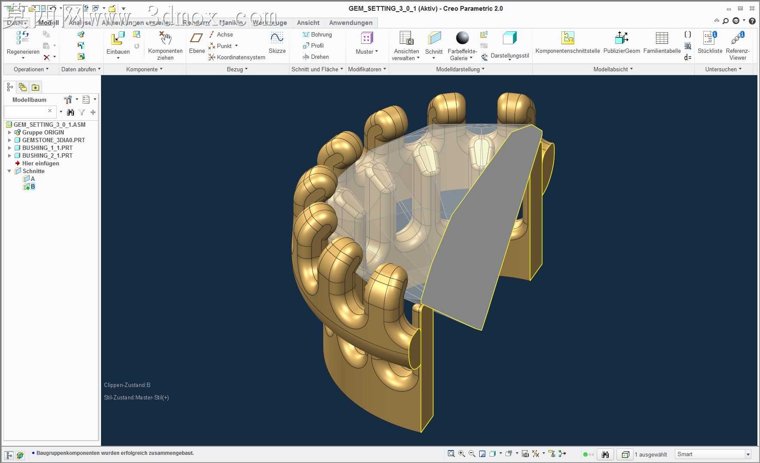The width and height of the screenshot is (760, 463).
Task: Click the help question mark icon
Action: click(752, 21)
